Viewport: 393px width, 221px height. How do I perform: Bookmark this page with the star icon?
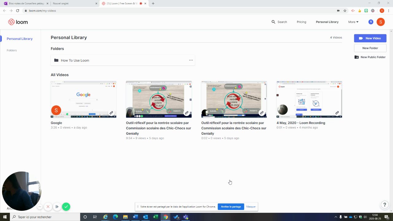345,10
